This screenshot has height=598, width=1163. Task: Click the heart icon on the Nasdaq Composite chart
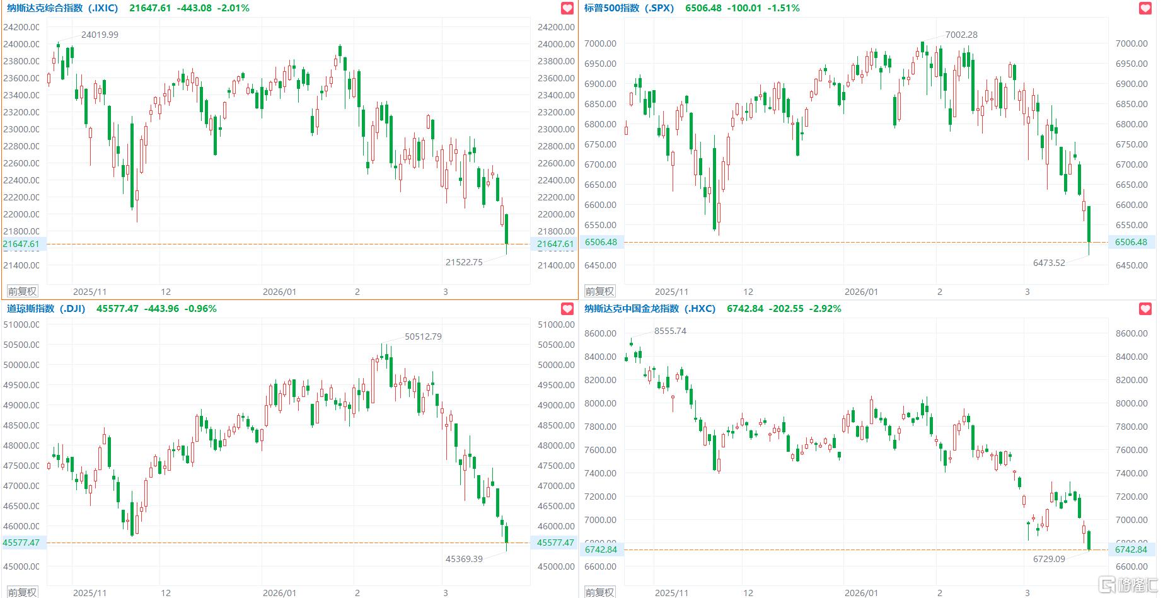point(567,8)
